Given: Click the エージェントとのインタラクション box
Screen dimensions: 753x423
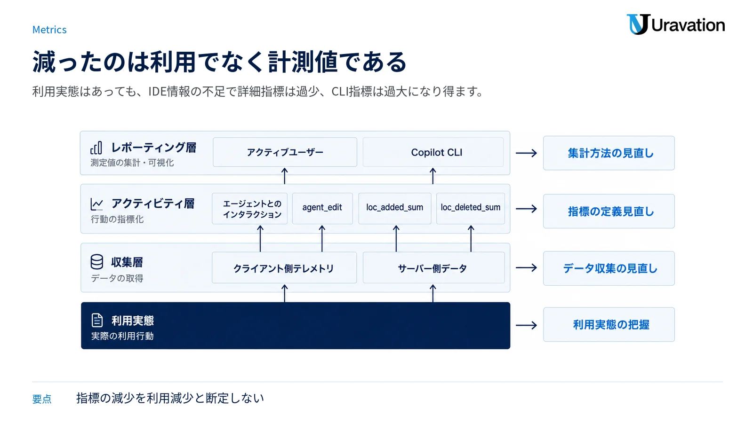Looking at the screenshot, I should pyautogui.click(x=250, y=209).
